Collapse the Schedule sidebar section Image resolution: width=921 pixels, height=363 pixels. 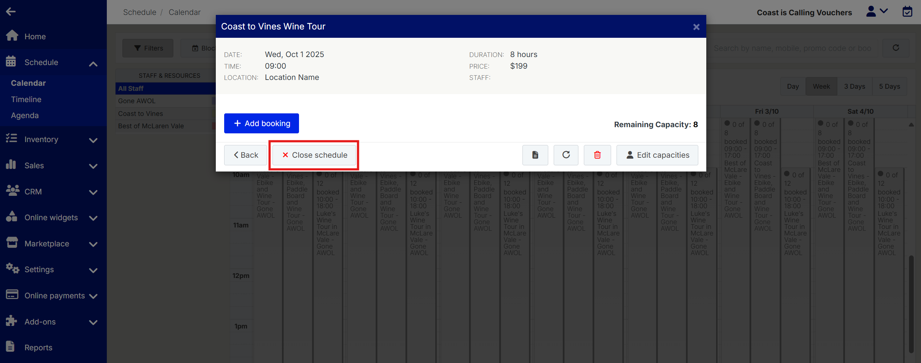click(x=93, y=64)
